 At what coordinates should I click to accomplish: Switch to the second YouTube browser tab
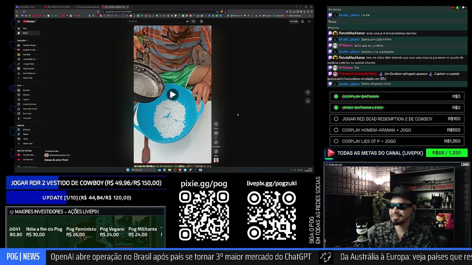(58, 7)
